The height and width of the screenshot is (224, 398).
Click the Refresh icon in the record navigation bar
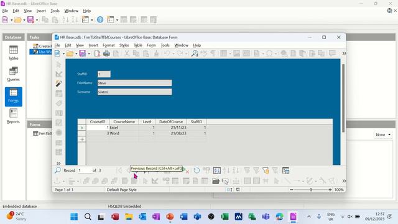[x=197, y=170]
